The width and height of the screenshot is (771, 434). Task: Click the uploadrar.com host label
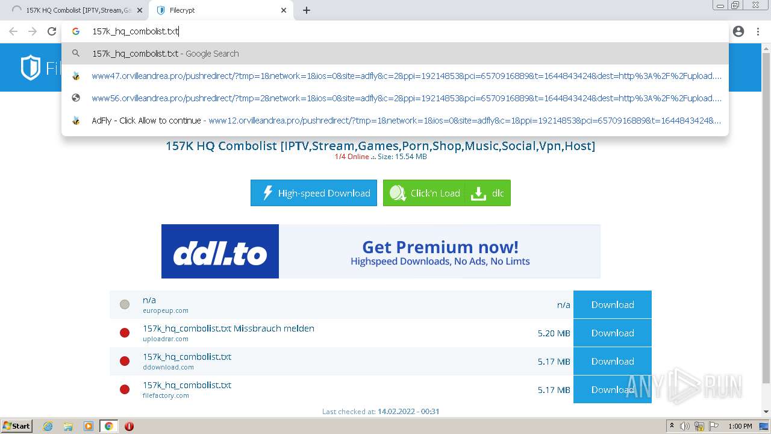[x=166, y=339]
